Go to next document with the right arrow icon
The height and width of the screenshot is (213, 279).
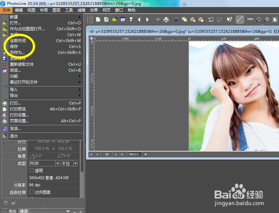[x=147, y=19]
